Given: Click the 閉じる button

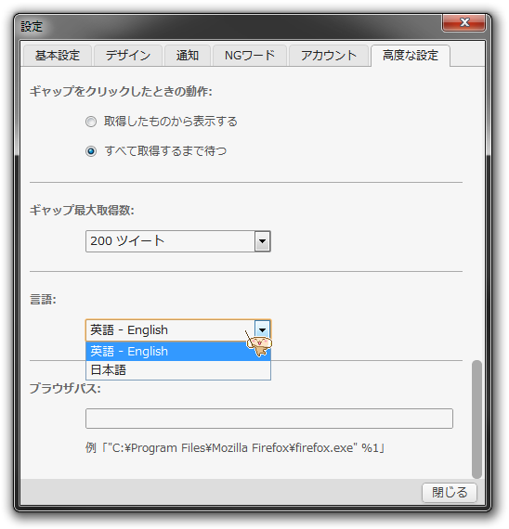Looking at the screenshot, I should pyautogui.click(x=450, y=493).
